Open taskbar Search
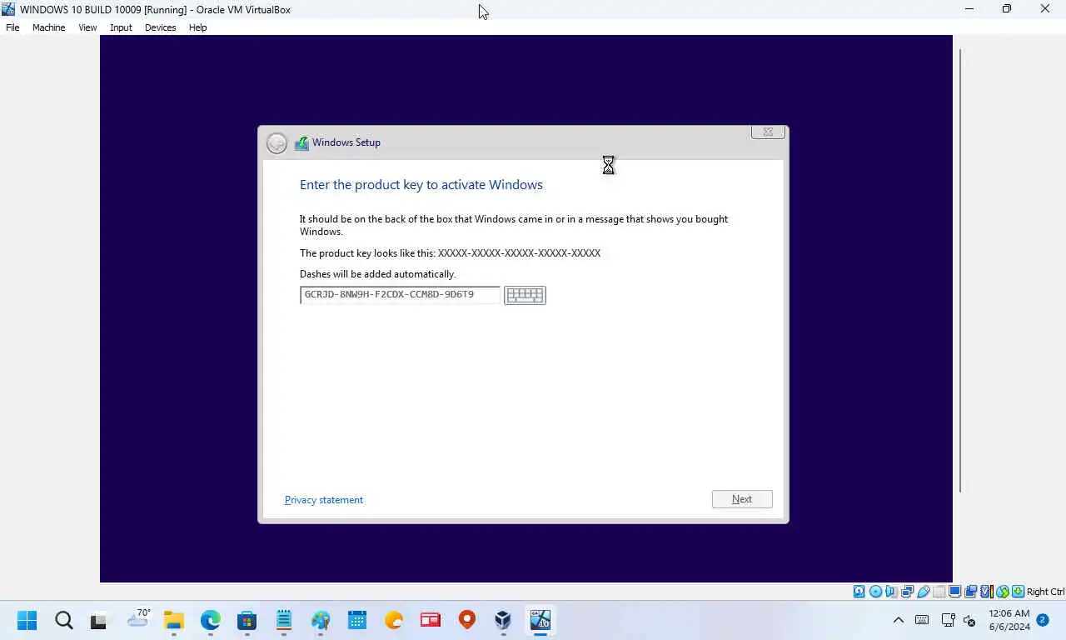The height and width of the screenshot is (640, 1066). coord(64,620)
